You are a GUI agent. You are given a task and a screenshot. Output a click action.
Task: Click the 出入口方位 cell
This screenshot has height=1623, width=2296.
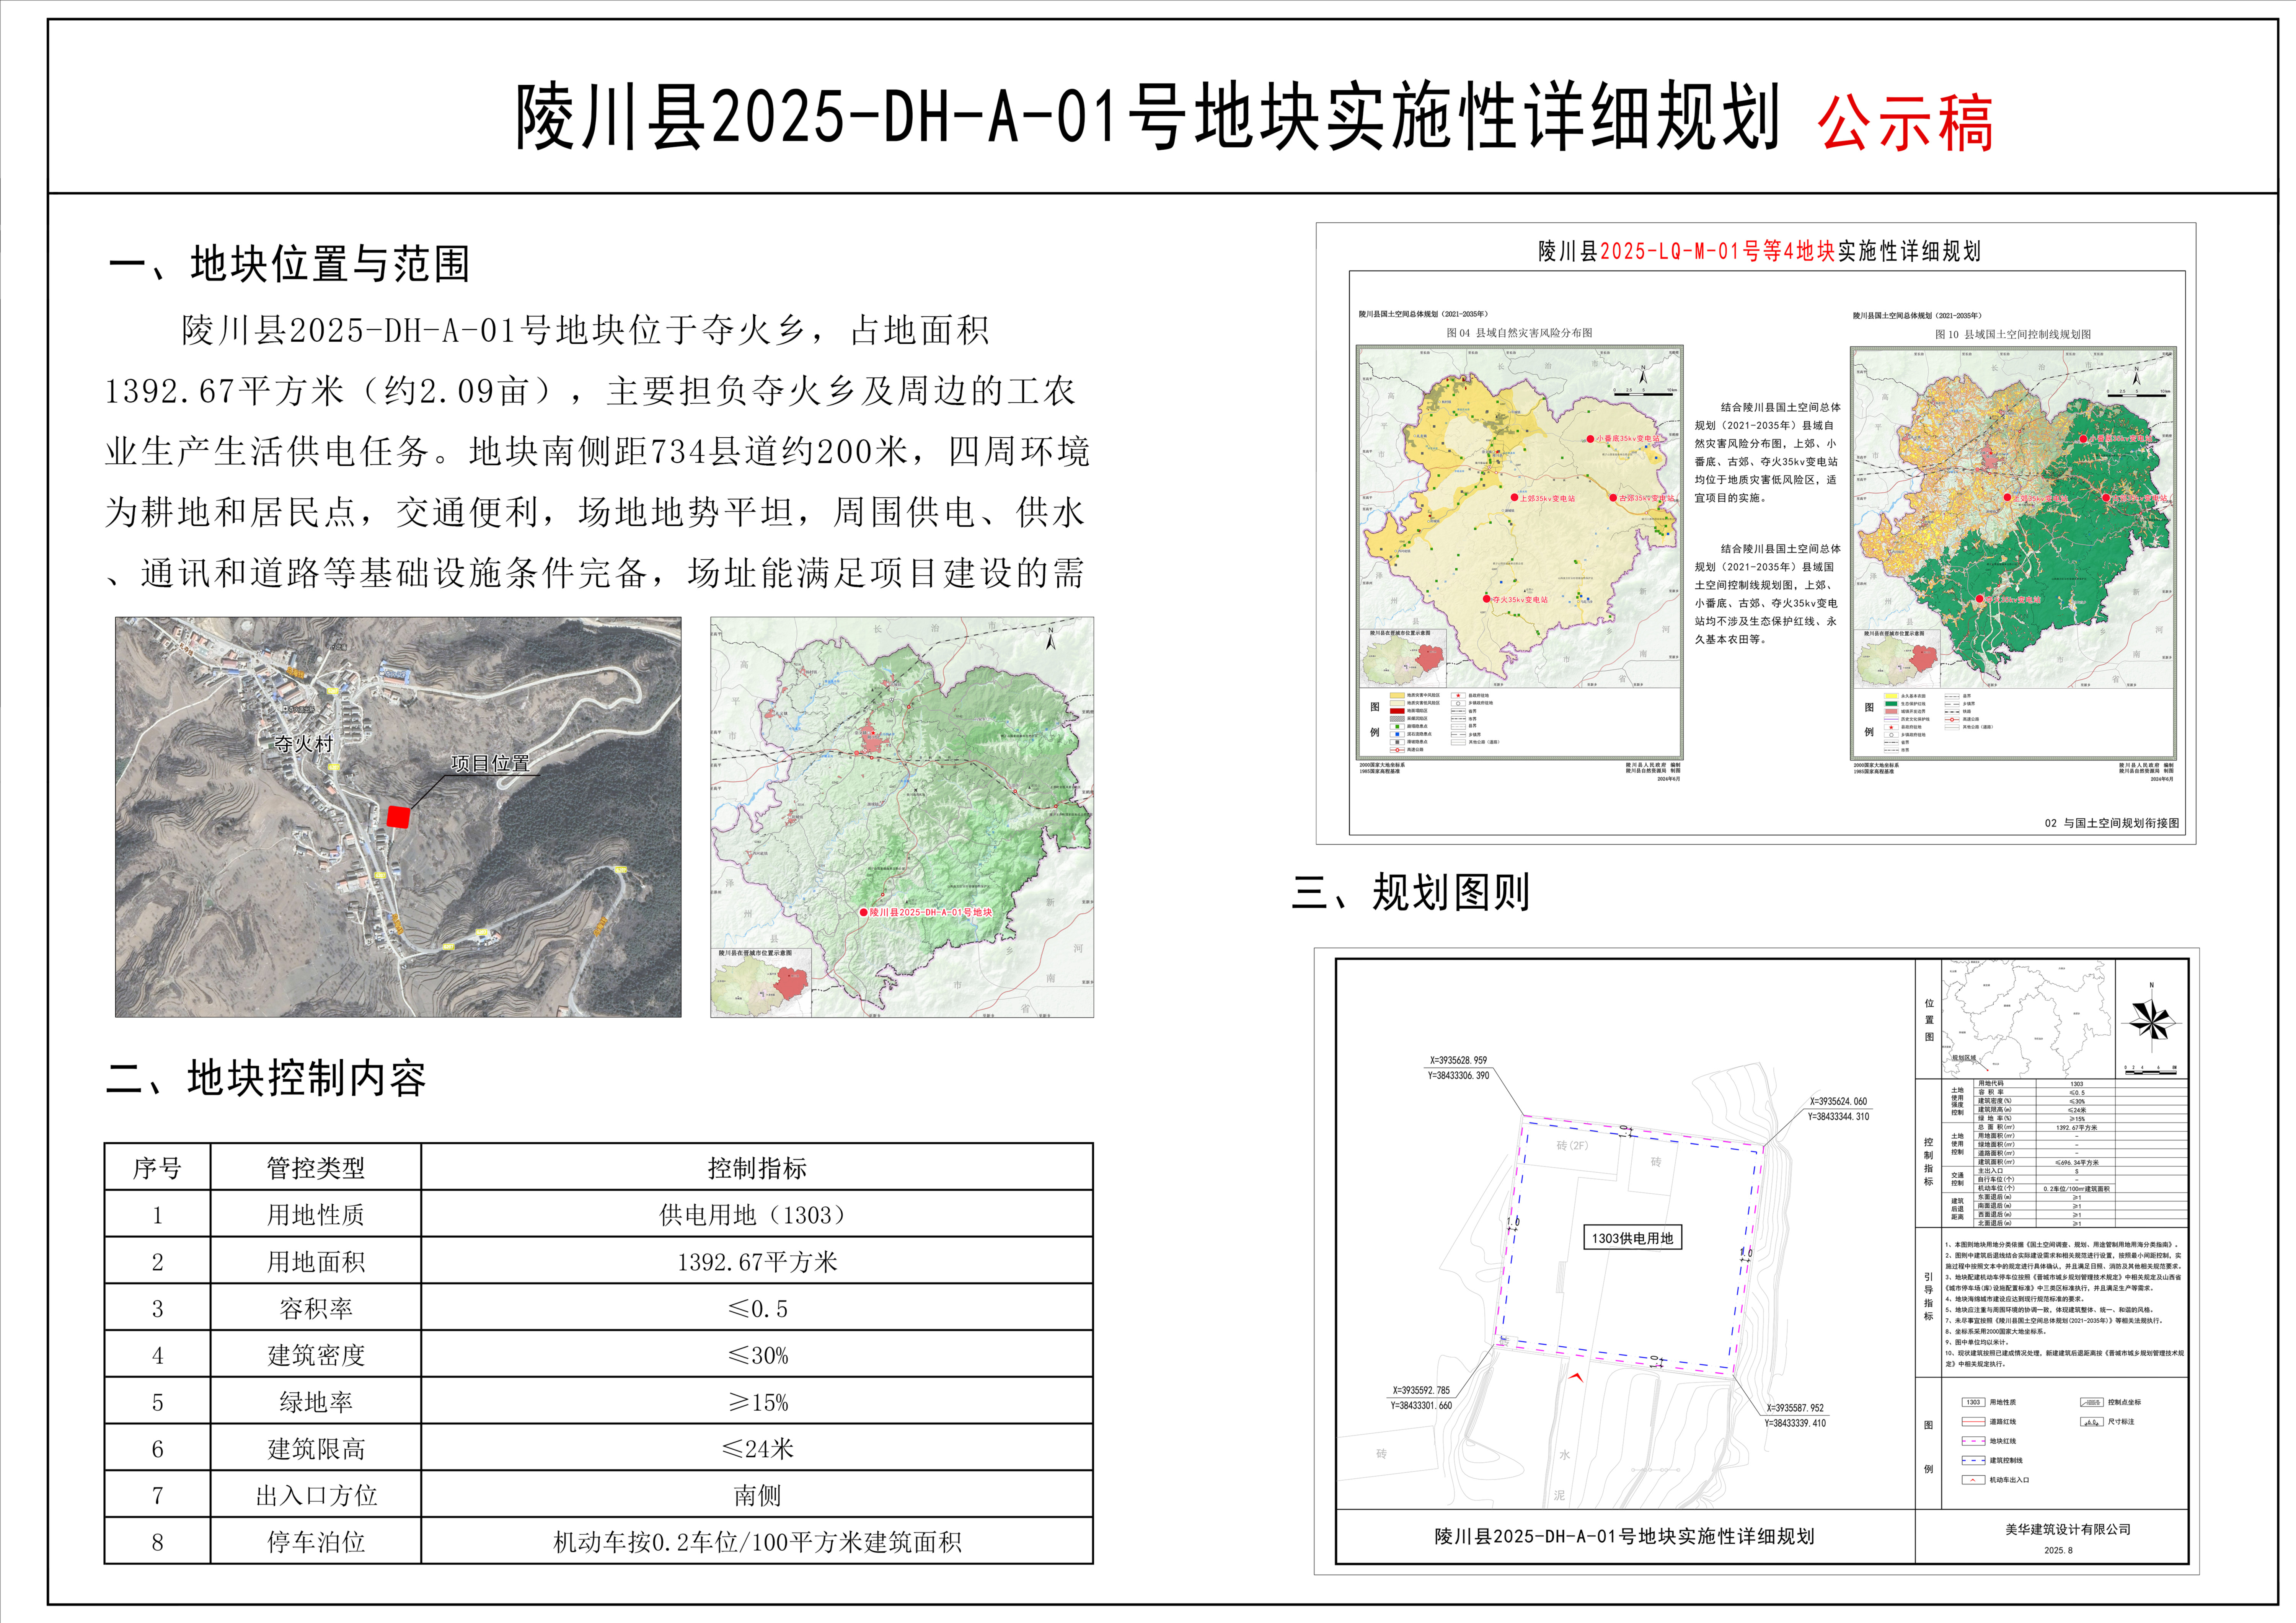316,1495
